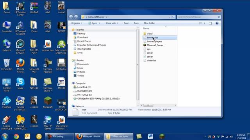Select the Control Panel desktop icon
The height and width of the screenshot is (140, 250).
[7, 85]
